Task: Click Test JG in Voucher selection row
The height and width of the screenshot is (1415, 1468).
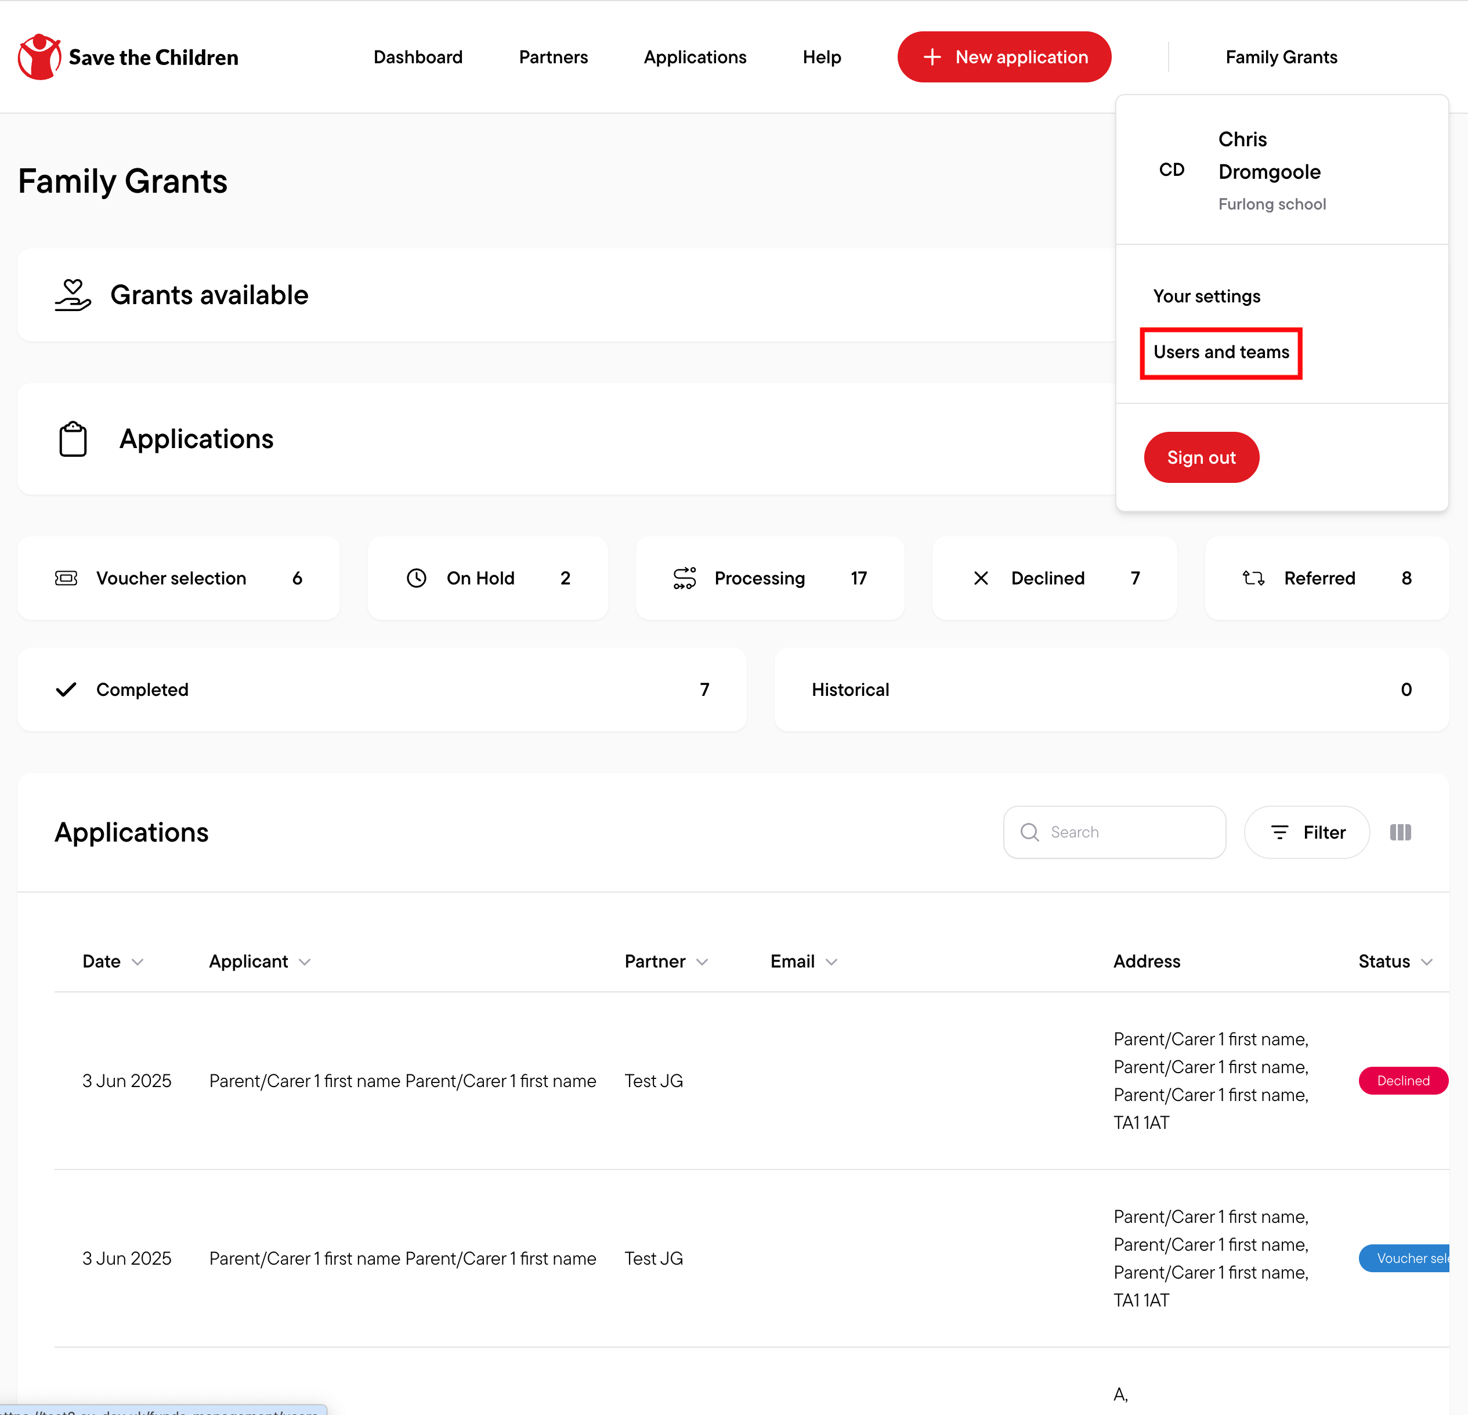Action: pyautogui.click(x=654, y=1258)
